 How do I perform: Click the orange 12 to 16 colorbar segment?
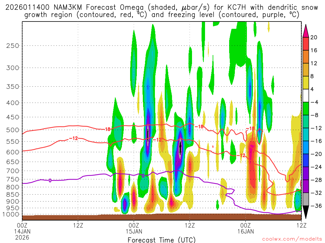(306, 57)
